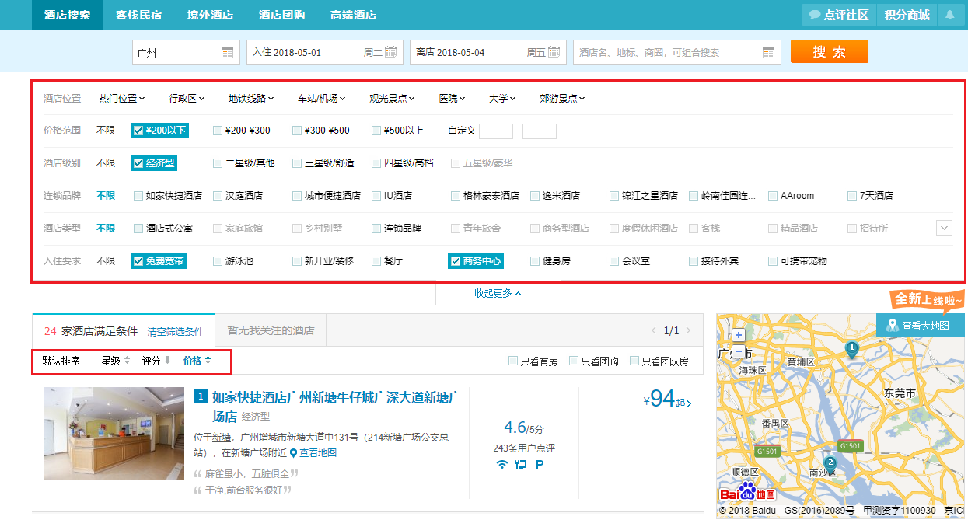
Task: Expand more hotel types arrow
Action: point(944,228)
